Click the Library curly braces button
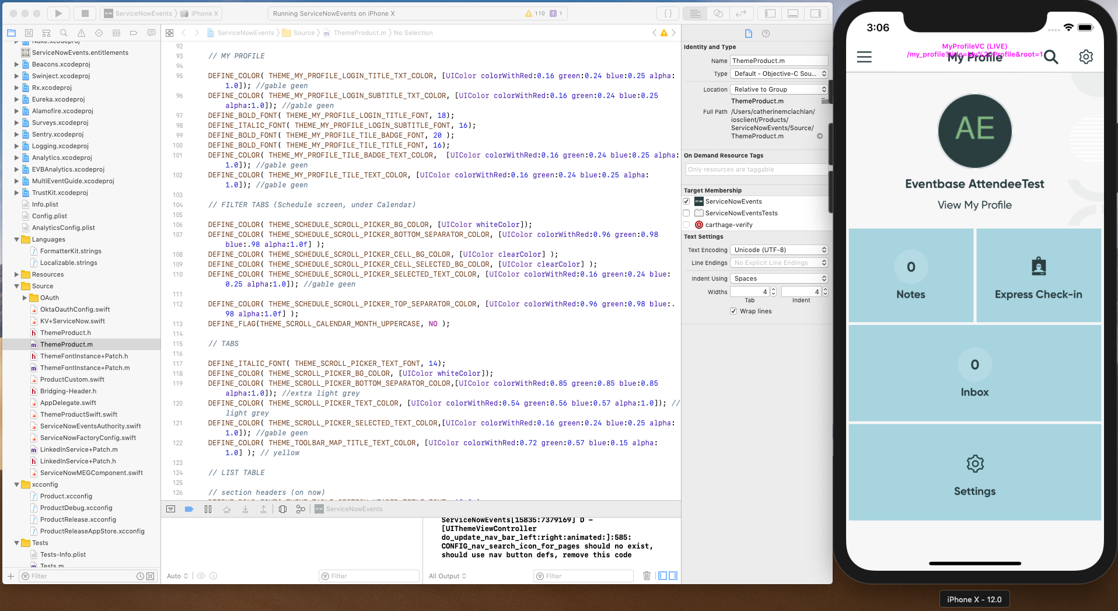 (668, 13)
